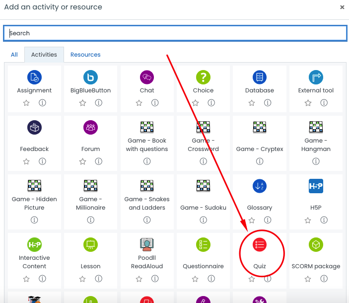Show info for H5P activity
Screen dimensions: 349x303
[324, 220]
